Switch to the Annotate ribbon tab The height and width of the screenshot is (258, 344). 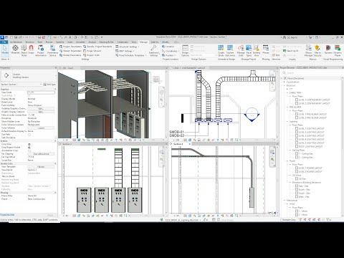80,42
